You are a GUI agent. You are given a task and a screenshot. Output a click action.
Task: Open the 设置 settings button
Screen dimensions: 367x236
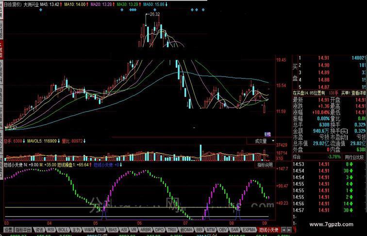(9, 230)
